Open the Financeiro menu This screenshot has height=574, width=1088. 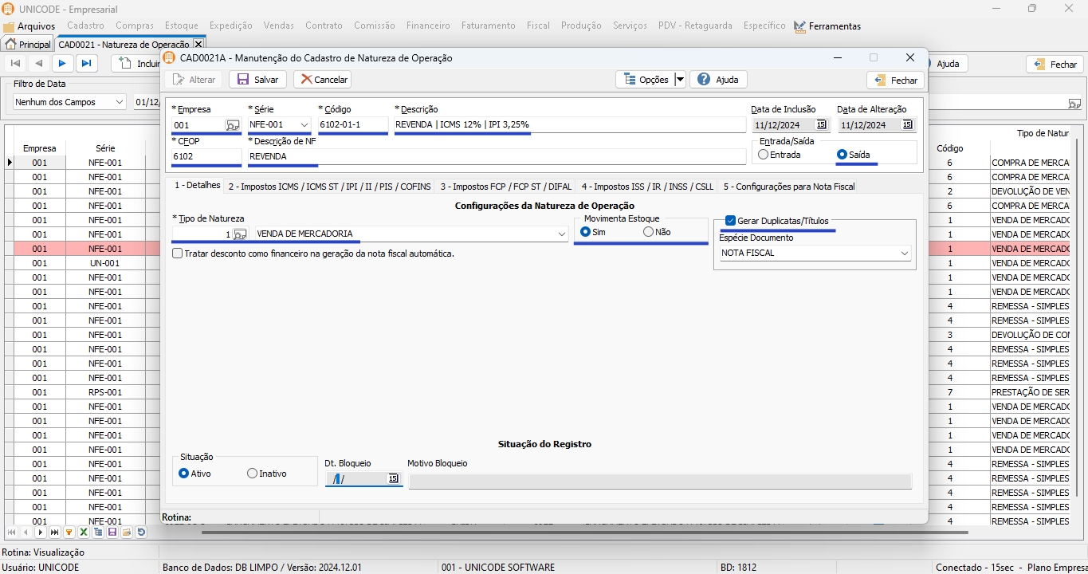428,26
